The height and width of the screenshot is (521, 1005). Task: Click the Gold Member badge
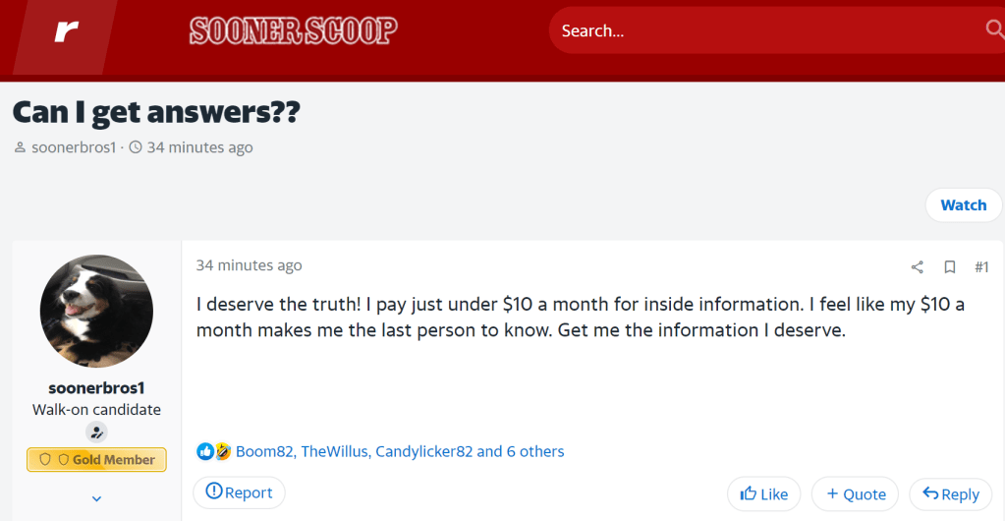(x=97, y=459)
